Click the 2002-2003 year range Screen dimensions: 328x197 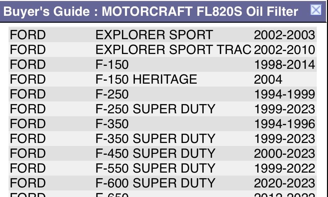click(284, 35)
